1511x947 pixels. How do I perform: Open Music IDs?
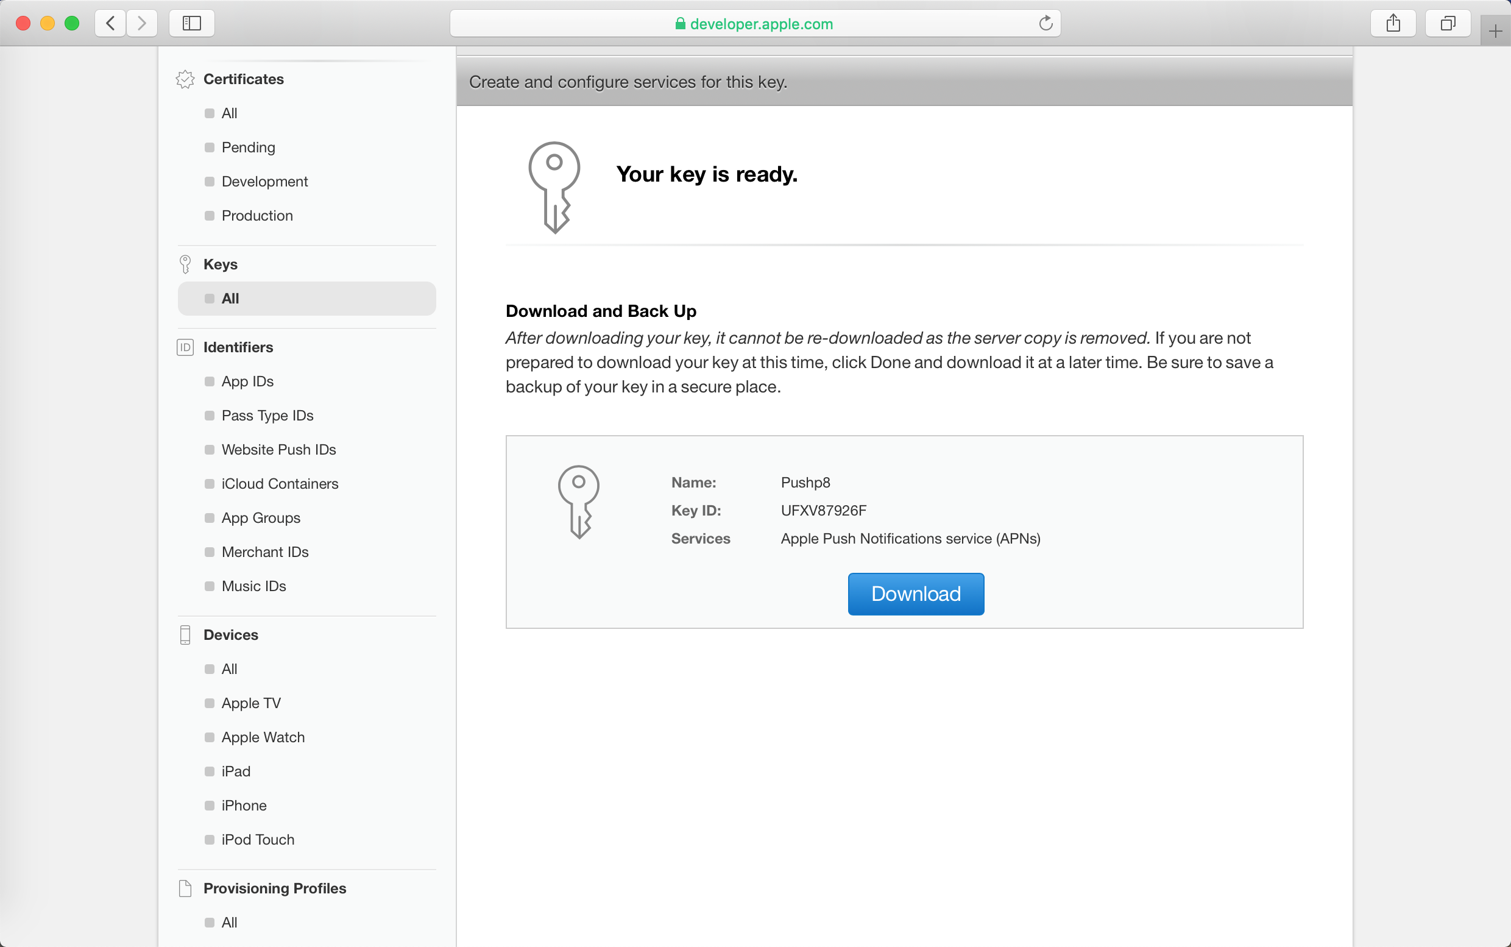pyautogui.click(x=253, y=587)
